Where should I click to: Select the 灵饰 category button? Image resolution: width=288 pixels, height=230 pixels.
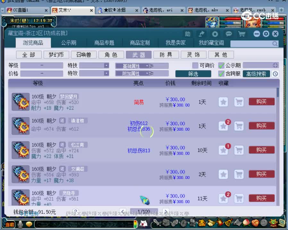click(194, 55)
